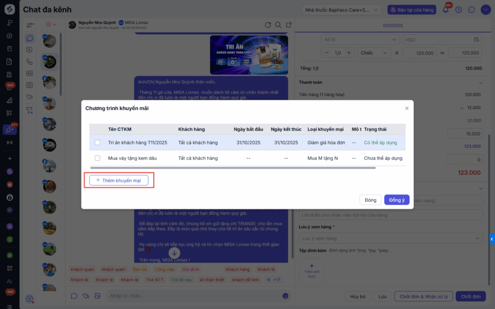Screen dimensions: 495x309
Task: Select the chat messages bubble sidebar icon
Action: (29, 38)
